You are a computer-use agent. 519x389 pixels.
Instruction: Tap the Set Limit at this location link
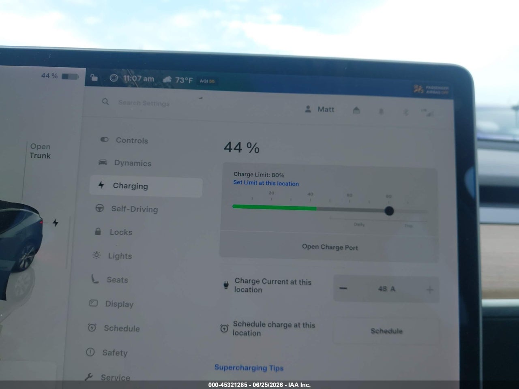pyautogui.click(x=266, y=183)
